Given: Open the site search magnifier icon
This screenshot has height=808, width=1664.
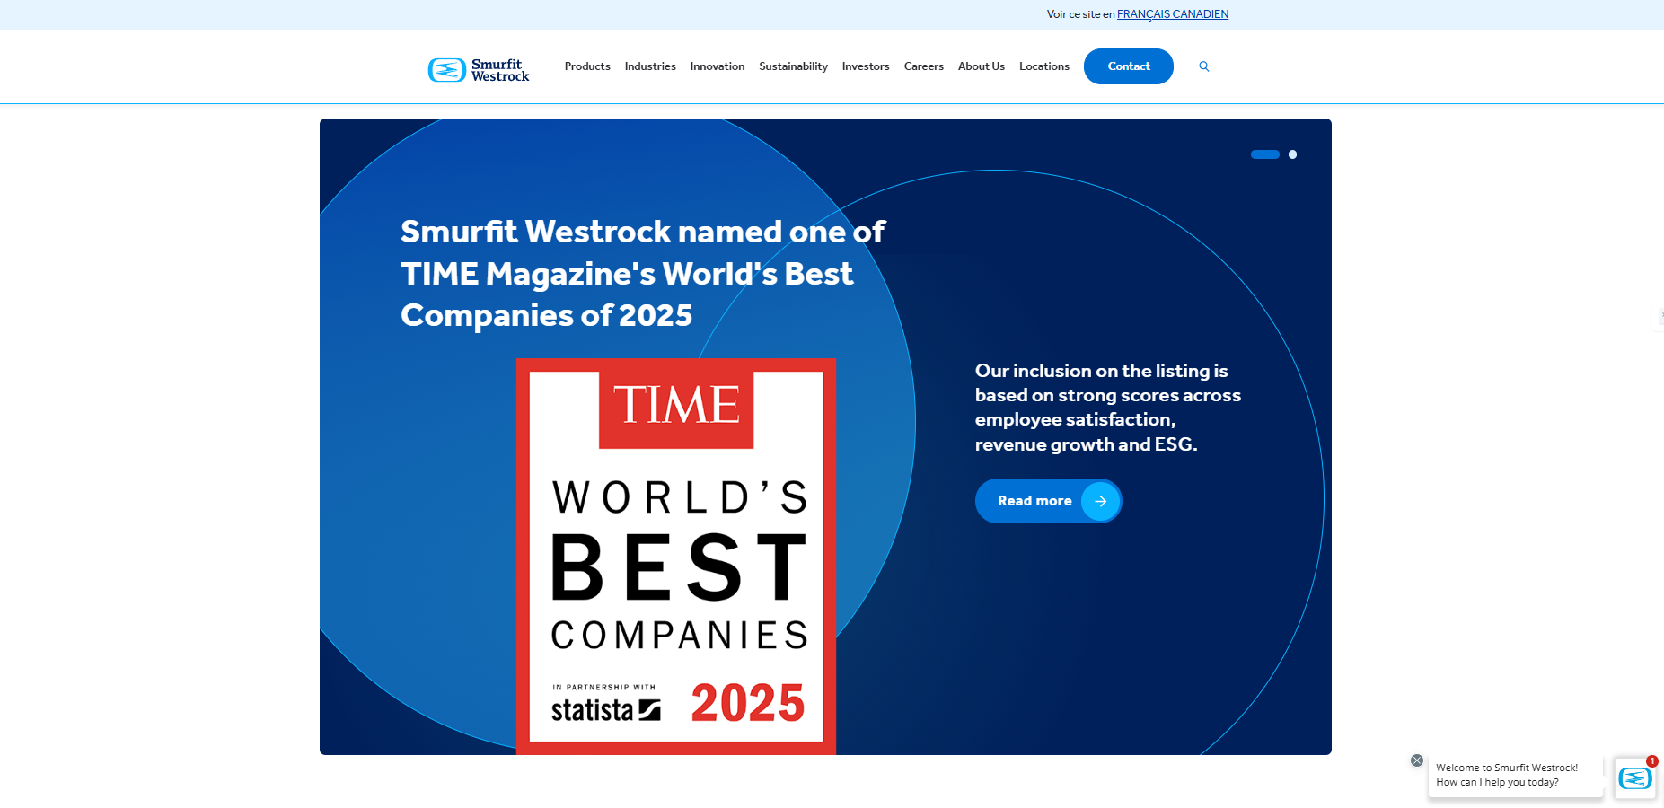Looking at the screenshot, I should (1204, 66).
